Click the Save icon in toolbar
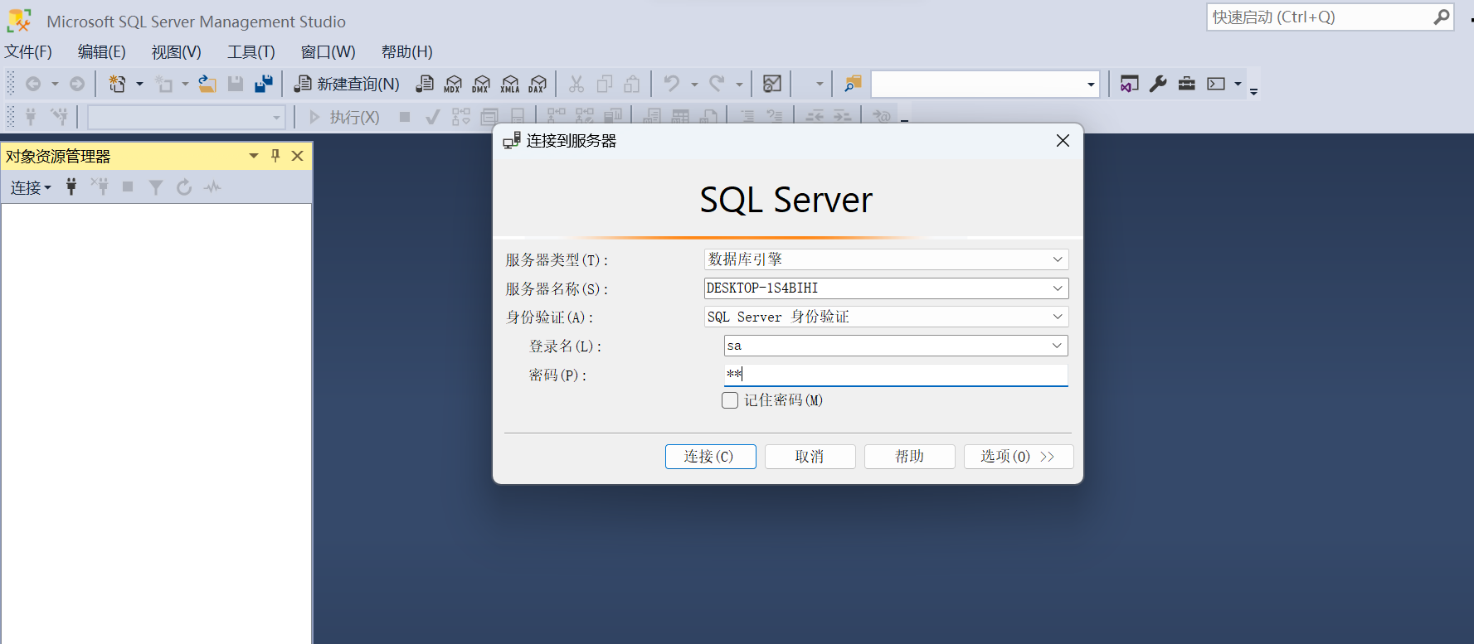The image size is (1474, 644). (236, 84)
